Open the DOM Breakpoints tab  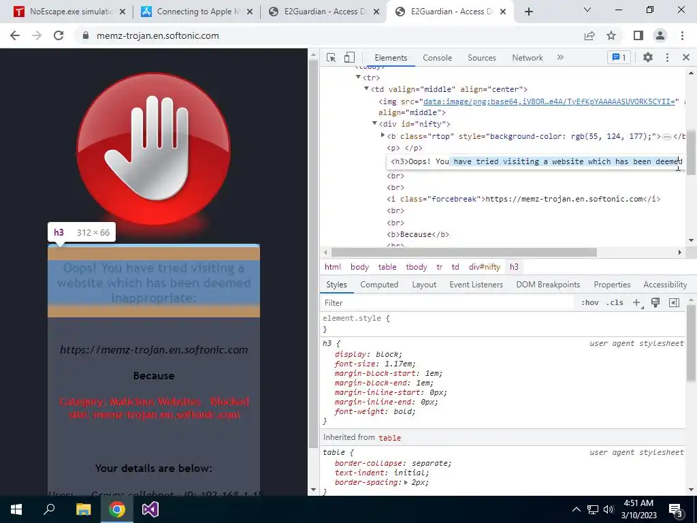pos(548,285)
